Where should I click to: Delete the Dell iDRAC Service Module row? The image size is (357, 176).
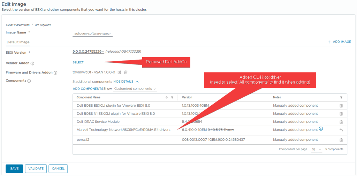pos(341,122)
